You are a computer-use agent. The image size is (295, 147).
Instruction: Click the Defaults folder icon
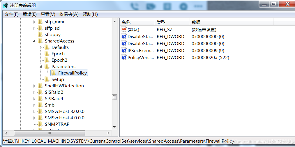(47, 47)
